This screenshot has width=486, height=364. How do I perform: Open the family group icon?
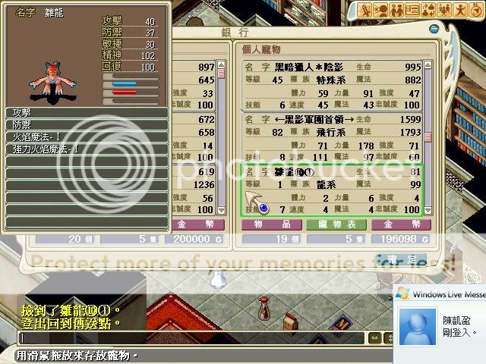point(443,10)
